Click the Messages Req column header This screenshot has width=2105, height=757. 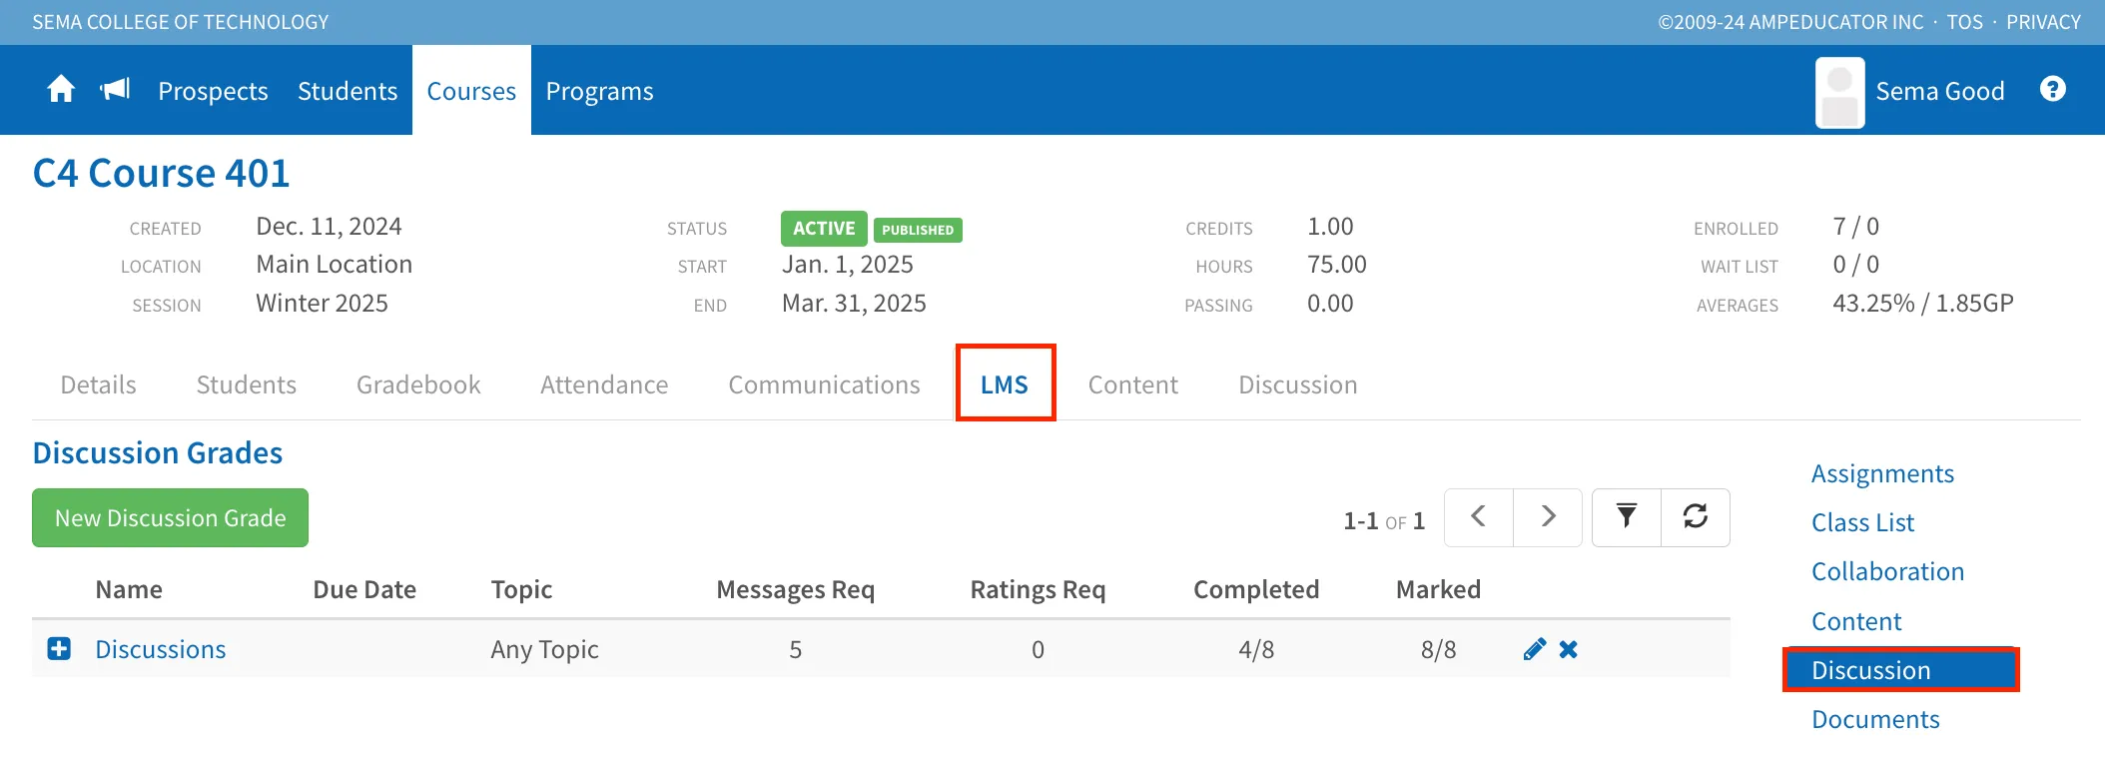point(795,589)
